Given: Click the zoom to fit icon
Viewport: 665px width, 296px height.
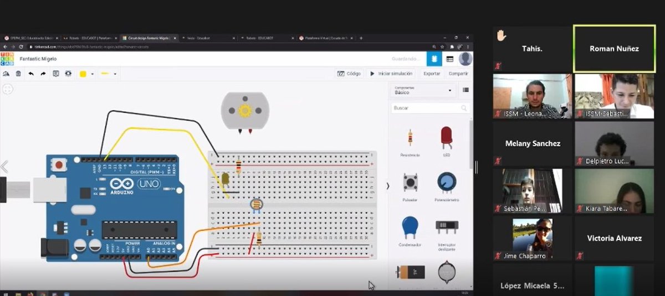Looking at the screenshot, I should click(8, 89).
